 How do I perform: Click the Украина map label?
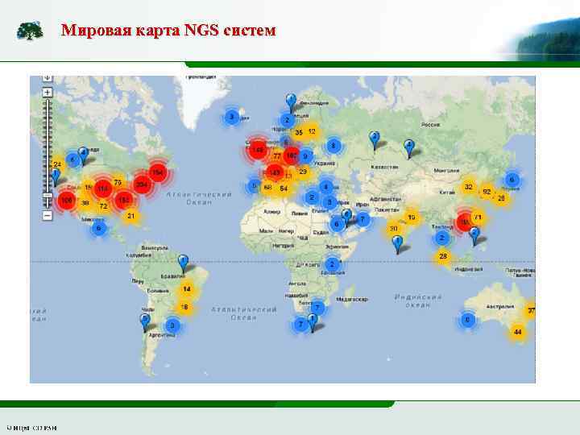tap(325, 163)
